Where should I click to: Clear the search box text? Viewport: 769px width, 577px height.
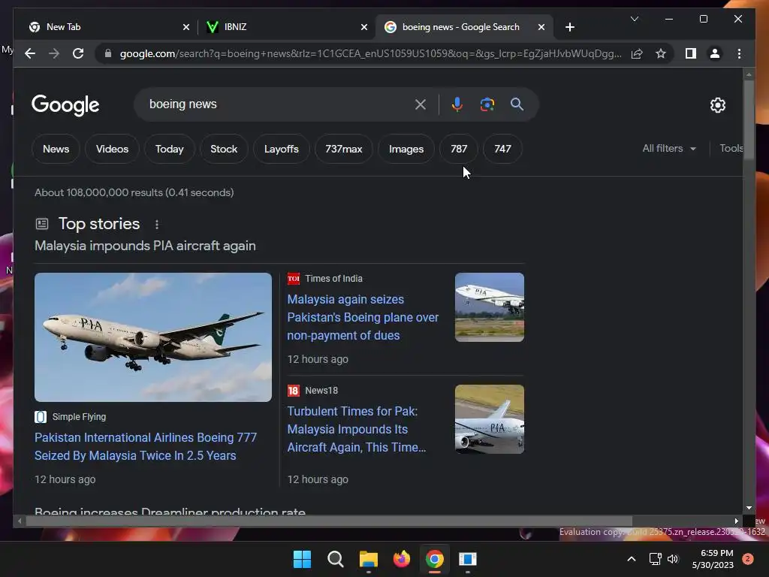[421, 104]
